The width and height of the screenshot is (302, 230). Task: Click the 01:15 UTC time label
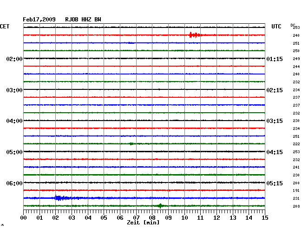pos(275,59)
